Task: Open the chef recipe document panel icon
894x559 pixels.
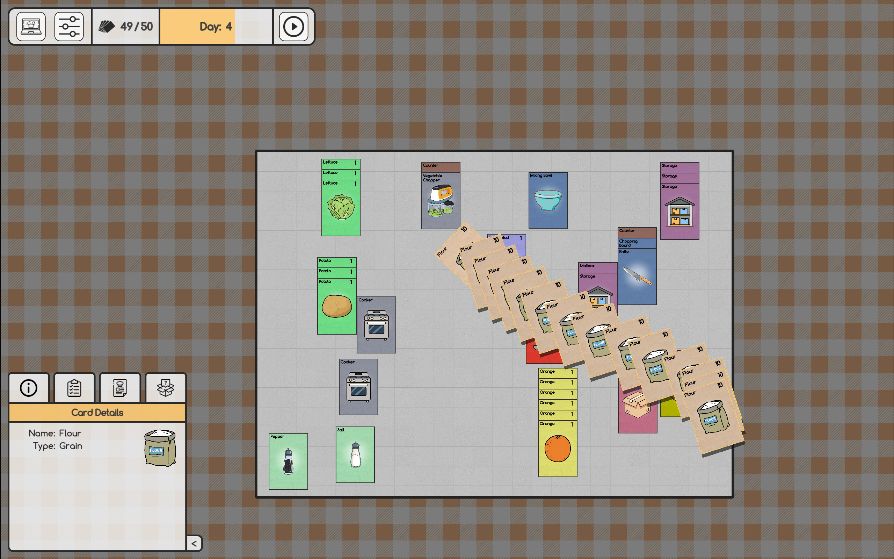Action: click(x=120, y=388)
